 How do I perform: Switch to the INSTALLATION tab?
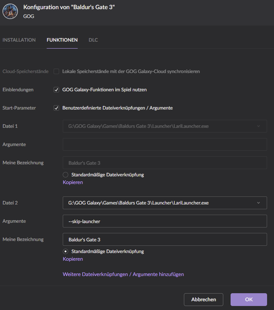19,40
